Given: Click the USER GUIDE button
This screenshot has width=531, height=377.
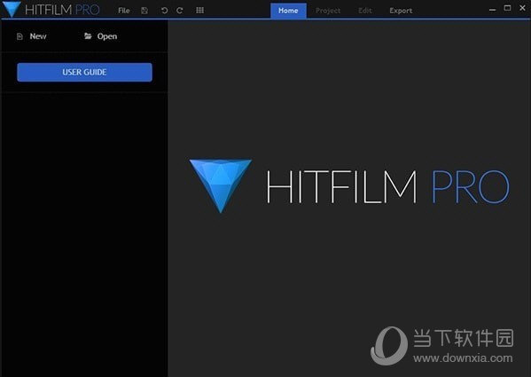Looking at the screenshot, I should pyautogui.click(x=85, y=72).
